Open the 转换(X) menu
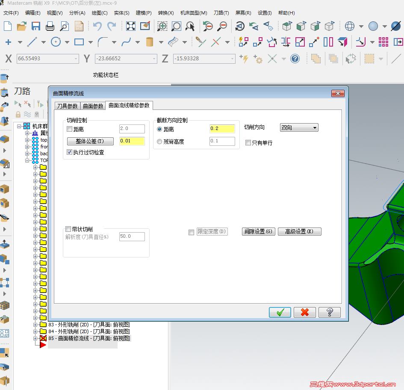 [166, 13]
